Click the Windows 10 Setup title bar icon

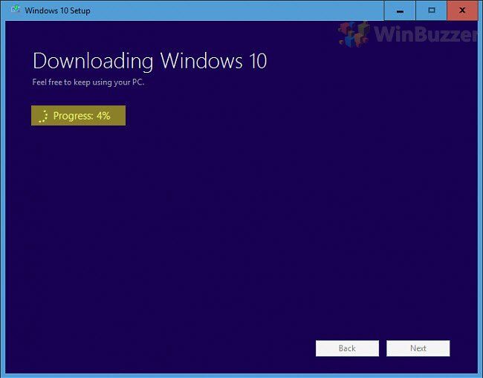pyautogui.click(x=16, y=9)
